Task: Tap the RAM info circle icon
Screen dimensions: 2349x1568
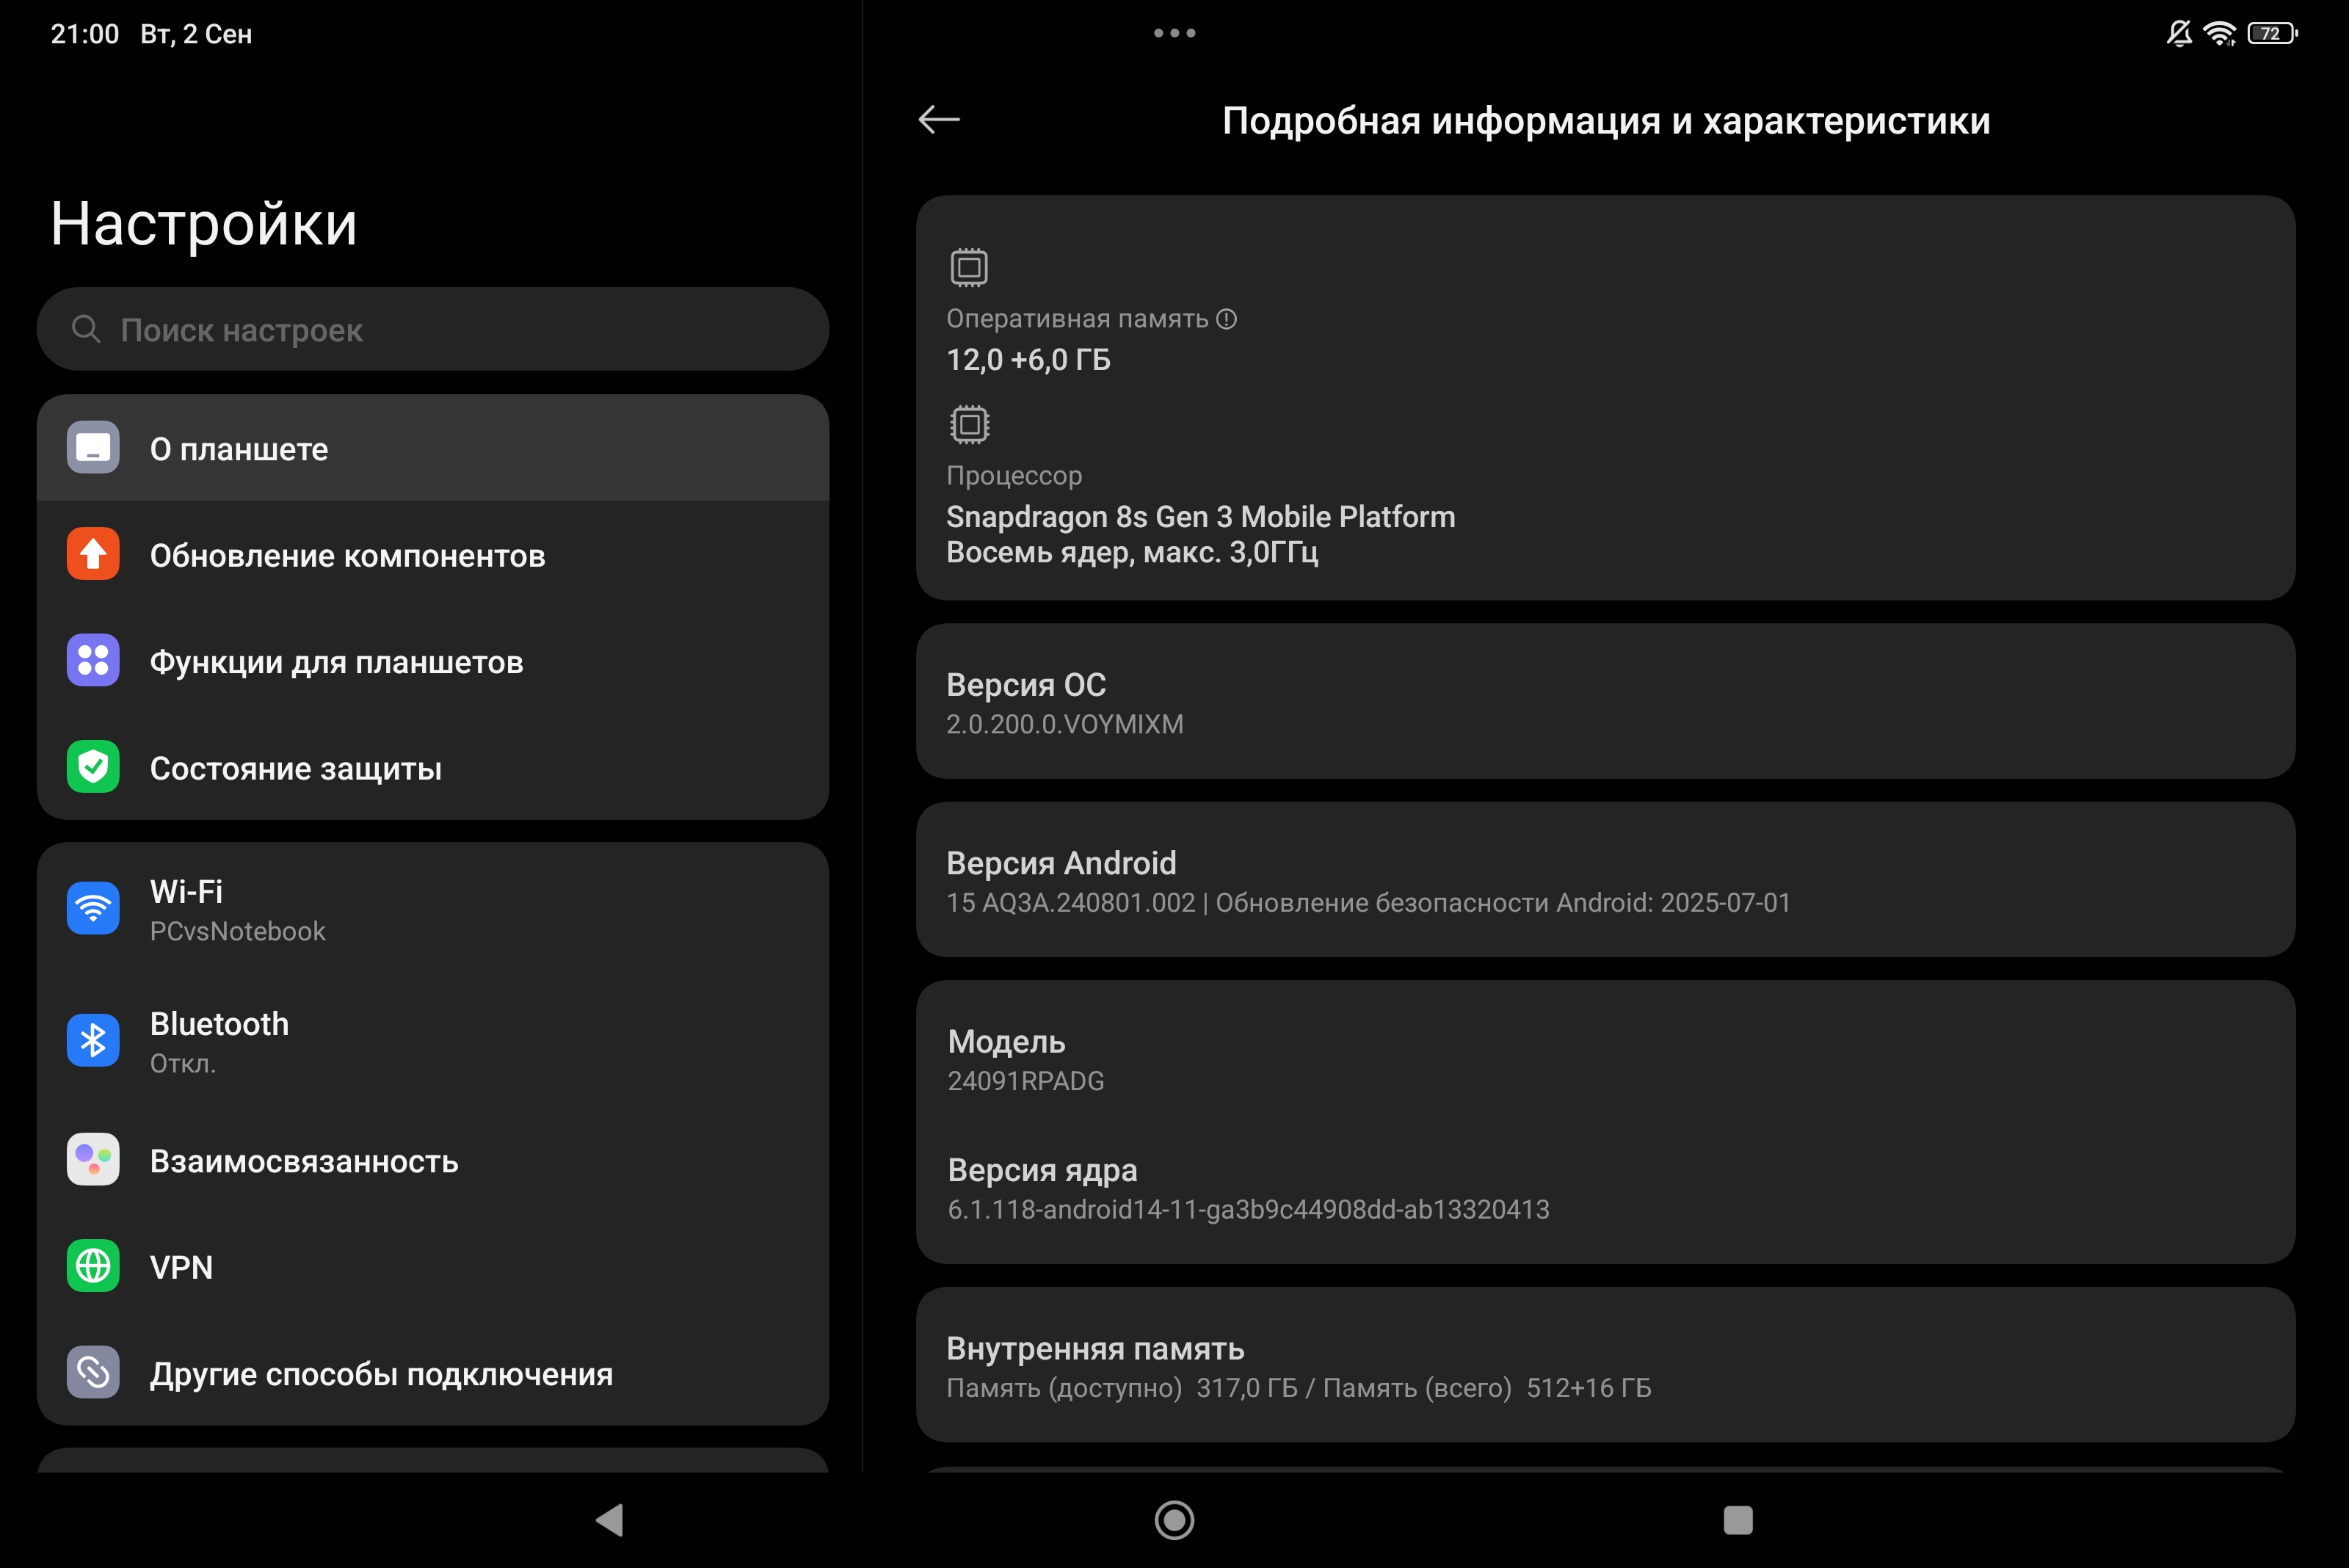Action: tap(1226, 319)
